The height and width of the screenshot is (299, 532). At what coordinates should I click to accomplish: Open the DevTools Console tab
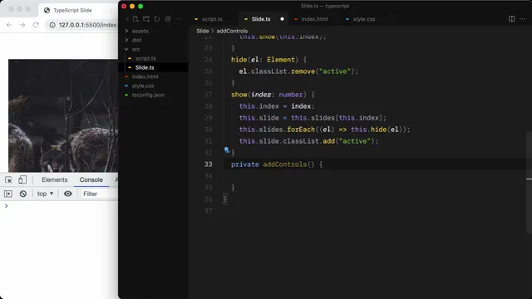pyautogui.click(x=91, y=179)
